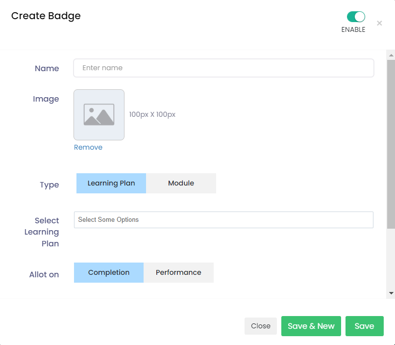Select the Module type option
The image size is (395, 345).
[x=181, y=183]
